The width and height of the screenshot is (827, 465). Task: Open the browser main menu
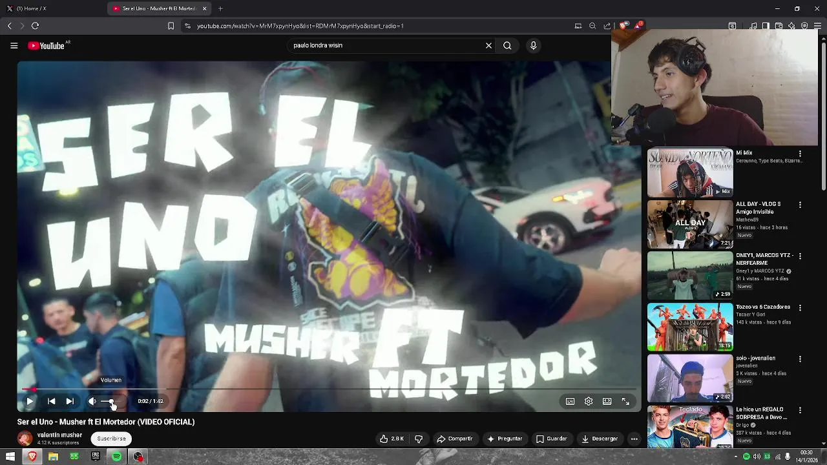click(x=817, y=26)
